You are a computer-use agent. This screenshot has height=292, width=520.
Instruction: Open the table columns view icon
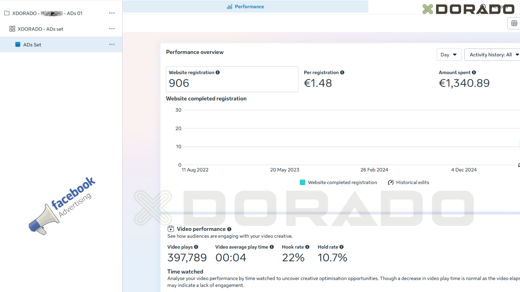click(x=514, y=24)
